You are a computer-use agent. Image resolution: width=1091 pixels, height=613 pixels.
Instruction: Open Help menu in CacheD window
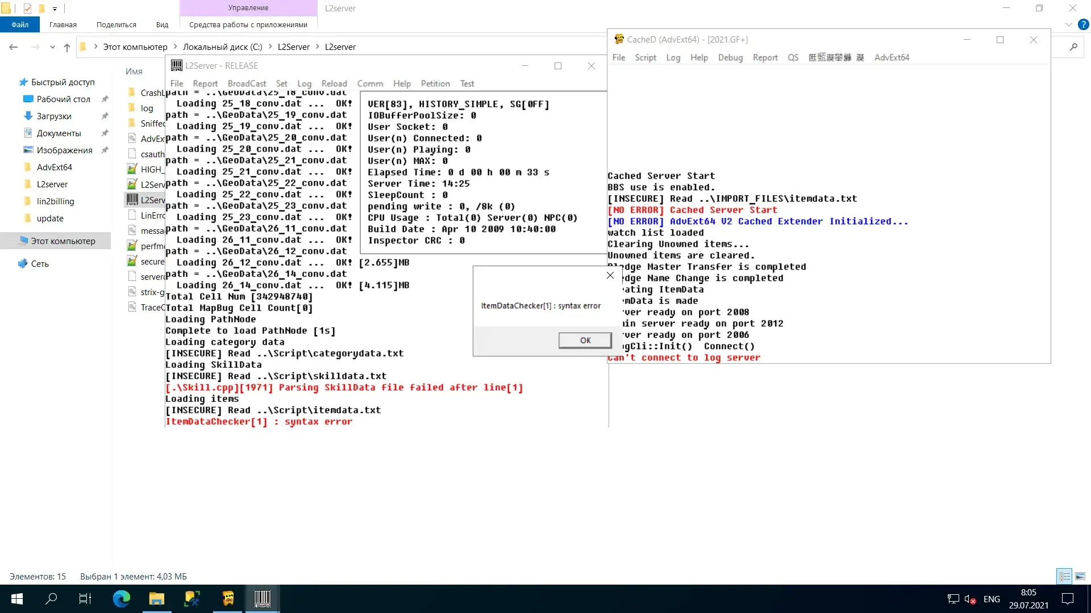click(699, 57)
